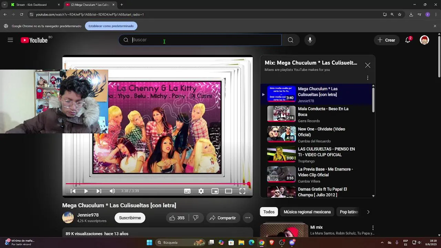The image size is (441, 248).
Task: Open the Mix playlist options menu
Action: (368, 78)
